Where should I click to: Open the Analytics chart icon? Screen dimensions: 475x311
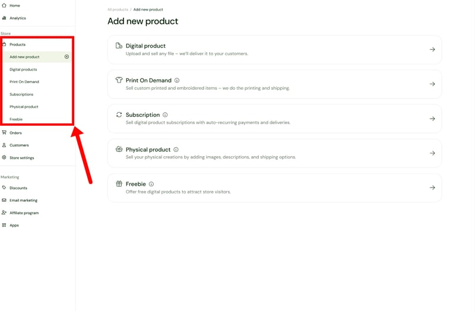tap(4, 18)
